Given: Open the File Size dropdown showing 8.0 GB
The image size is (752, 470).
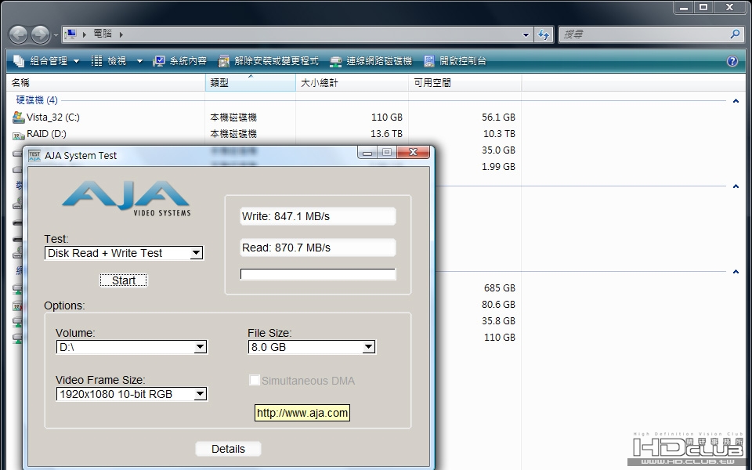Looking at the screenshot, I should click(x=312, y=347).
